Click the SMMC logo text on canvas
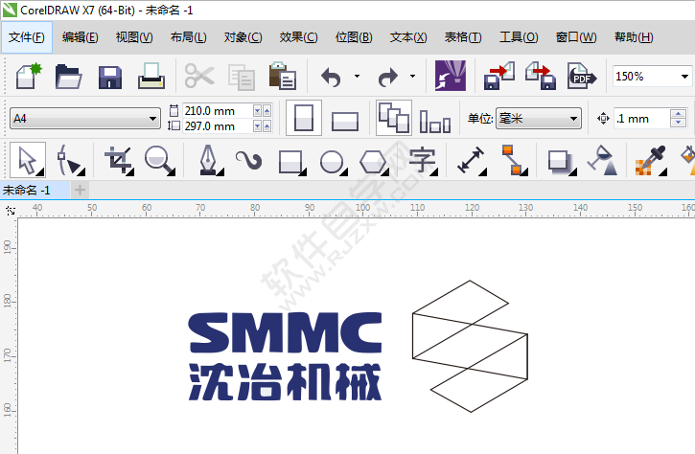This screenshot has width=695, height=454. 285,332
